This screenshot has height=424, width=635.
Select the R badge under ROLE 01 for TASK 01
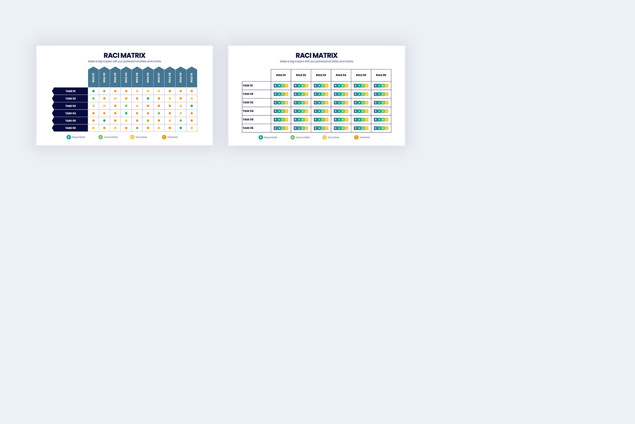[x=275, y=86]
